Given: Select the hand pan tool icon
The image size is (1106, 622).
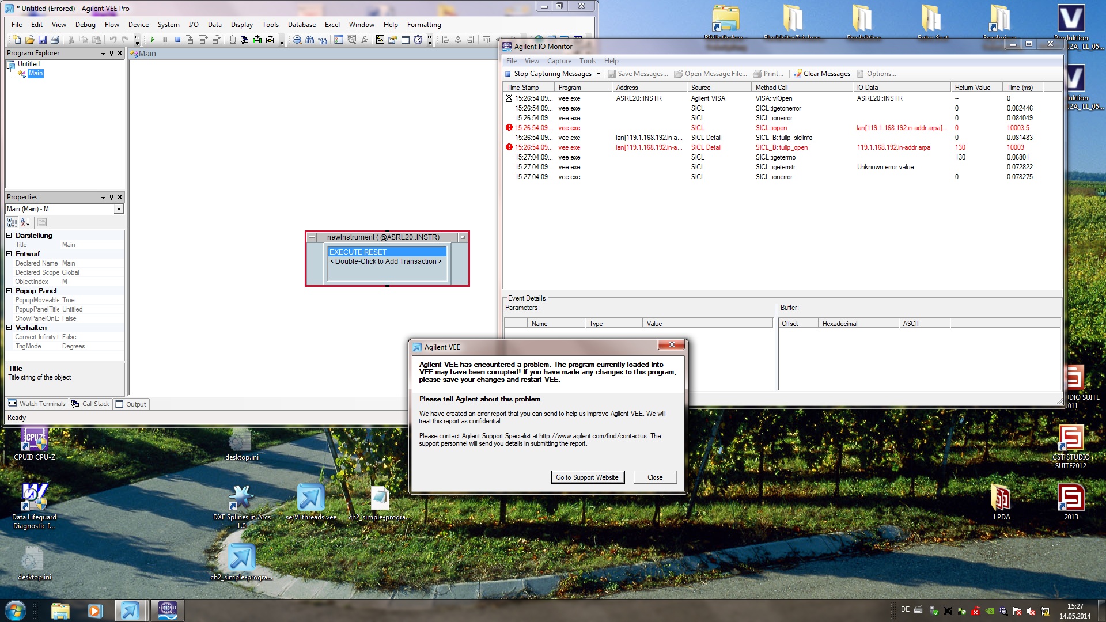Looking at the screenshot, I should coord(232,40).
